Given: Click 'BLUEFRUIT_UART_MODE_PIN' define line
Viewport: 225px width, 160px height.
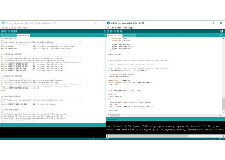Looking at the screenshot, I should (x=29, y=104).
